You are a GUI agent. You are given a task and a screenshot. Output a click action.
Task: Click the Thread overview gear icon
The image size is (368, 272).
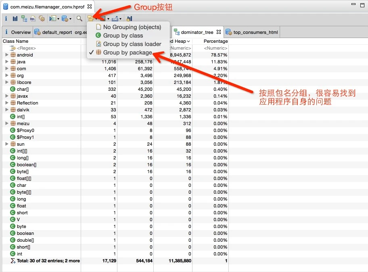[x=42, y=19]
